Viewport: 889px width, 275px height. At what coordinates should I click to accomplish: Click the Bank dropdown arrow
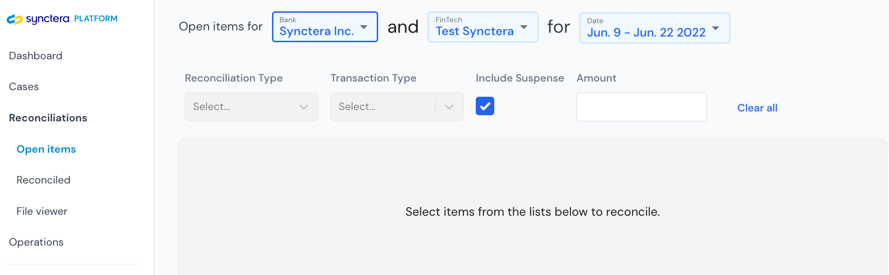pos(364,27)
